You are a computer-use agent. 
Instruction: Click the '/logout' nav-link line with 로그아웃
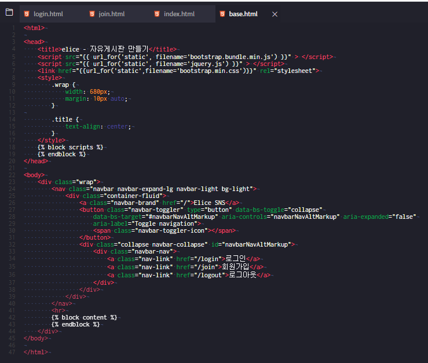click(189, 275)
